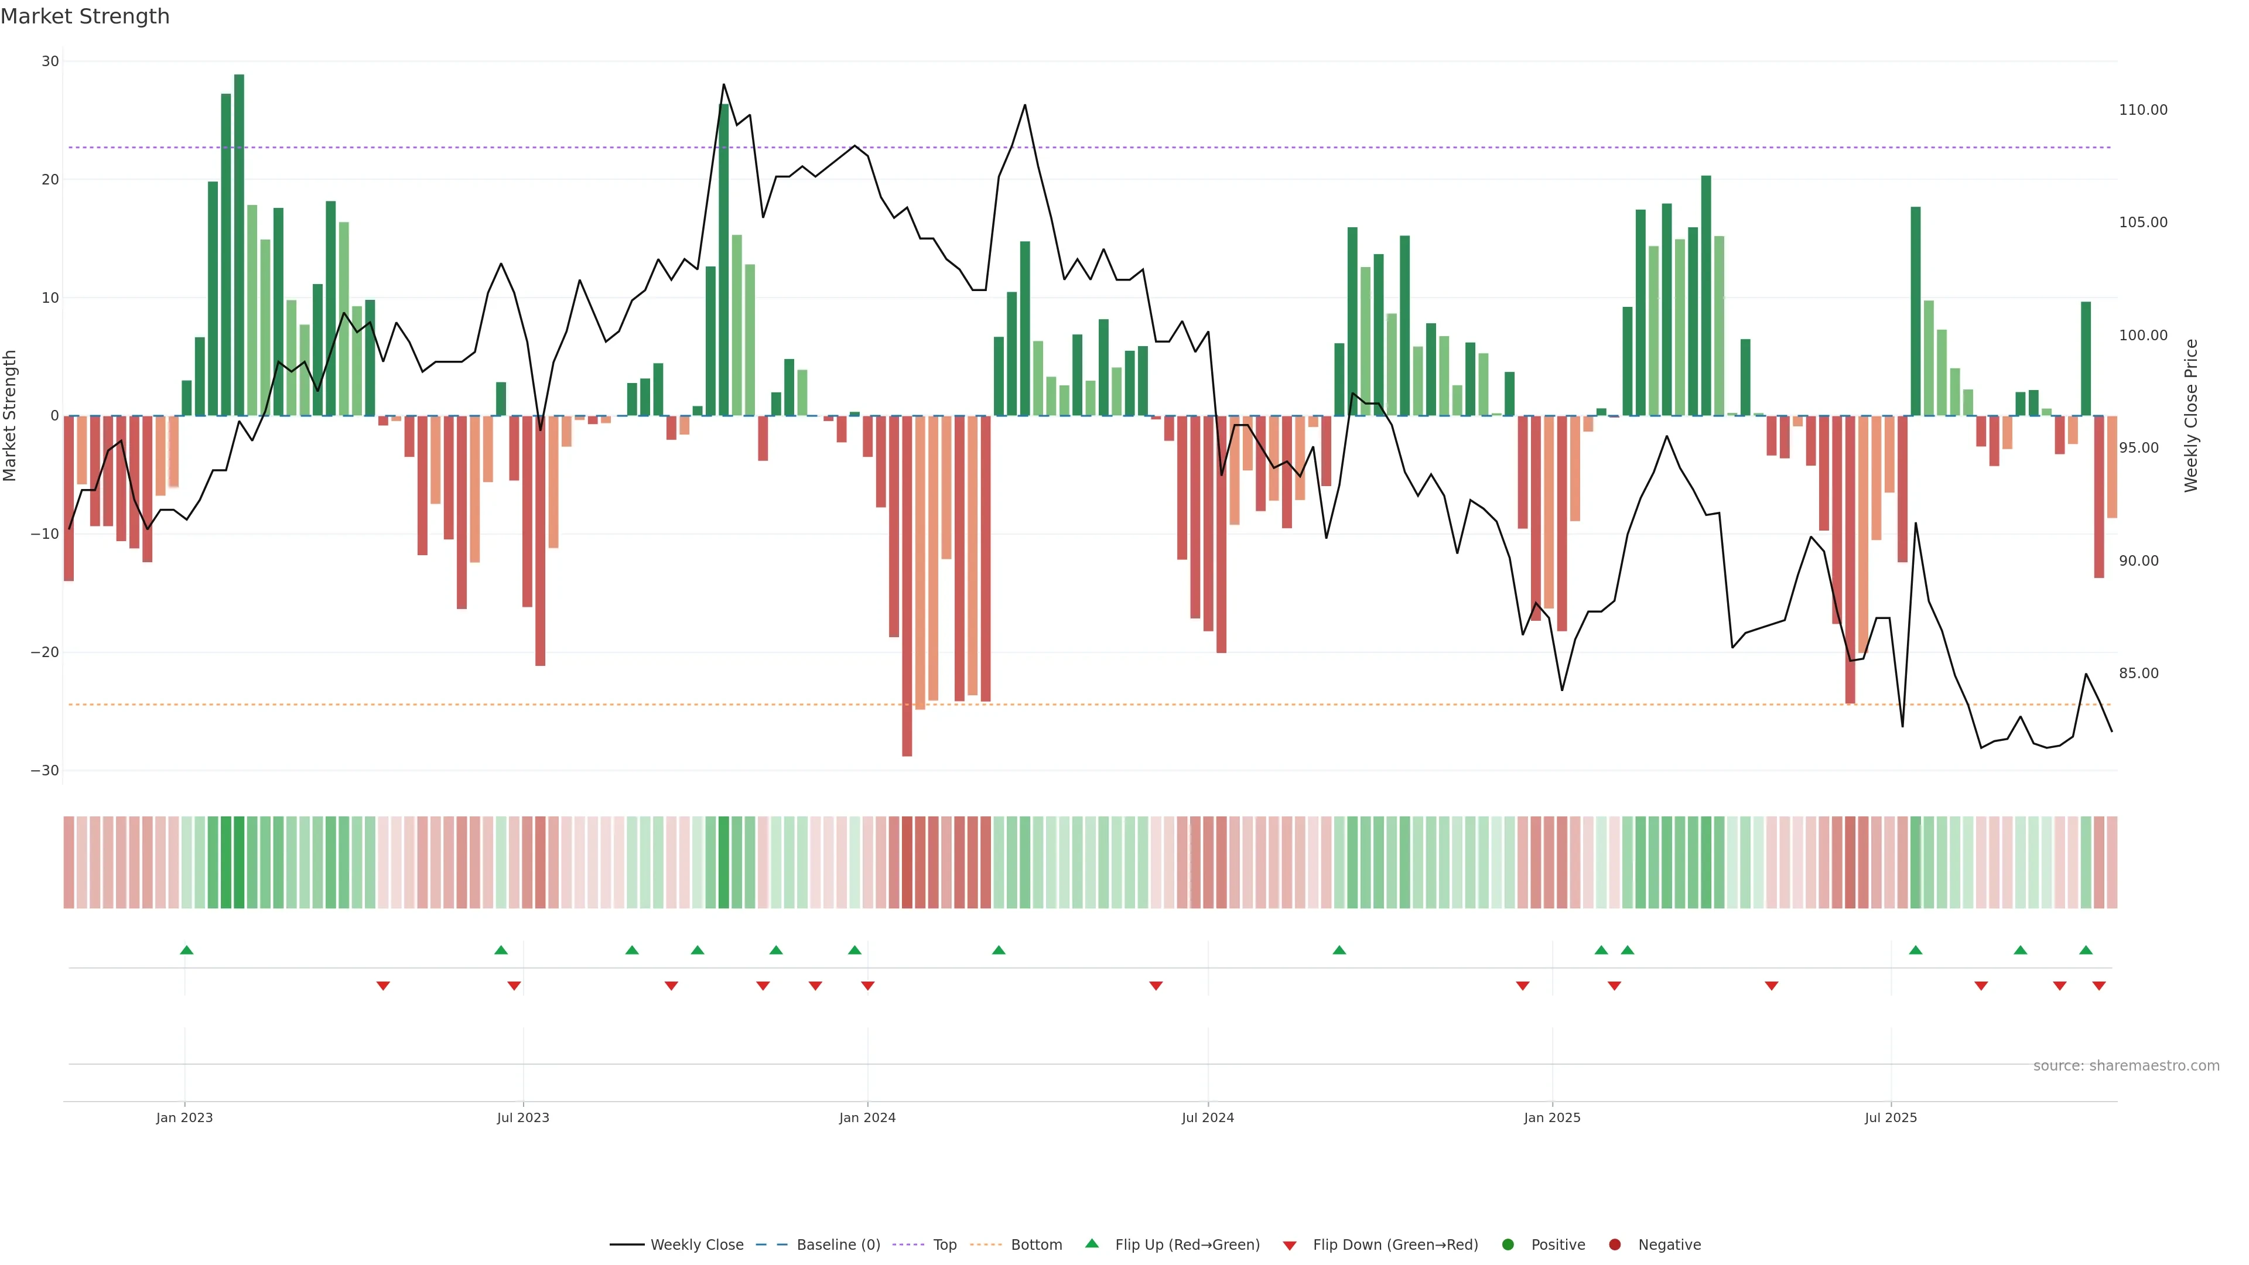The height and width of the screenshot is (1265, 2249).
Task: Click the Jan 2024 x-axis label
Action: pos(867,1117)
